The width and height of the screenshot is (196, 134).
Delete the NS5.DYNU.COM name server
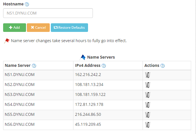(148, 115)
